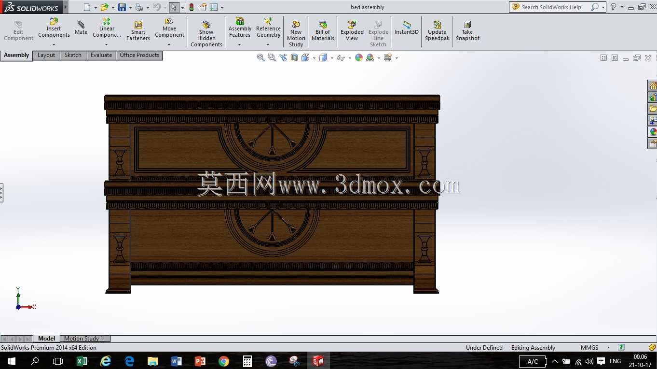657x369 pixels.
Task: Switch to the Evaluate tab
Action: [x=101, y=55]
